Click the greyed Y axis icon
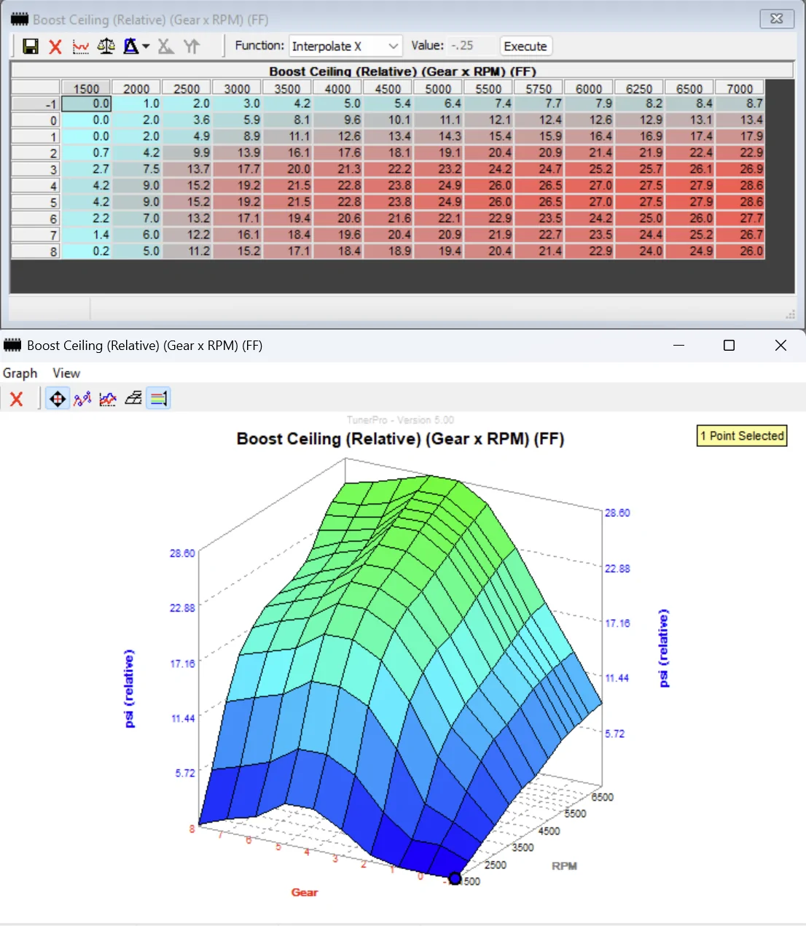Image resolution: width=806 pixels, height=926 pixels. [x=192, y=47]
